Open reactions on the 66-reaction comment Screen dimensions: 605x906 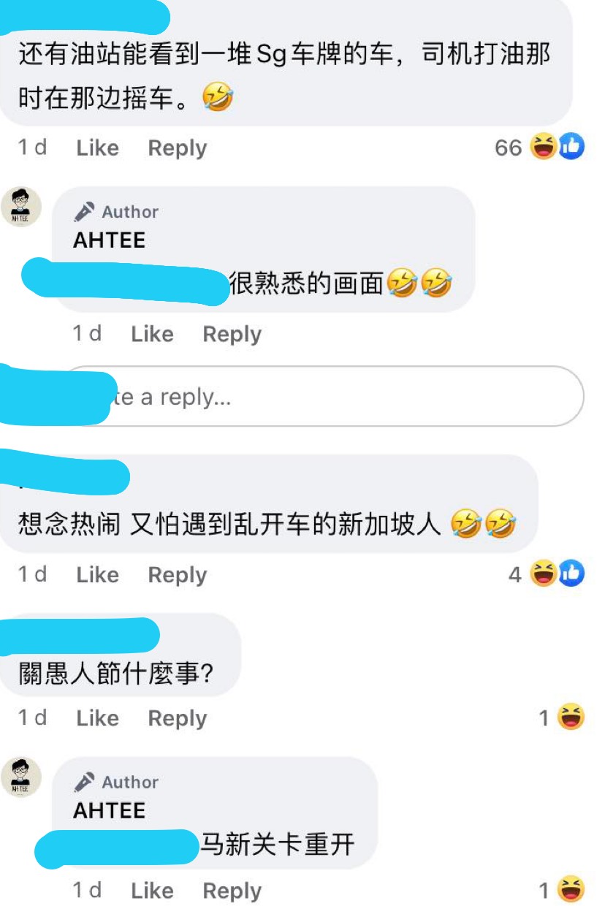[x=541, y=148]
